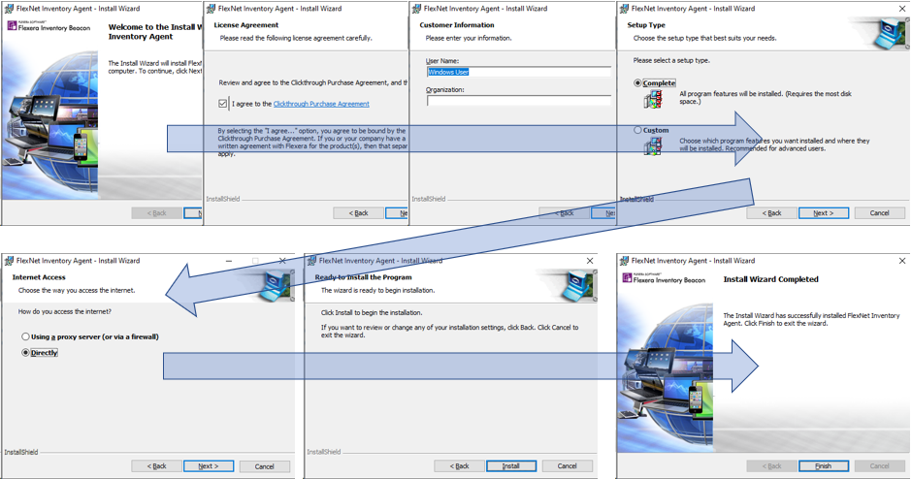Viewport: 912px width, 479px height.
Task: Click Back in the License Agreement dialog
Action: (358, 213)
